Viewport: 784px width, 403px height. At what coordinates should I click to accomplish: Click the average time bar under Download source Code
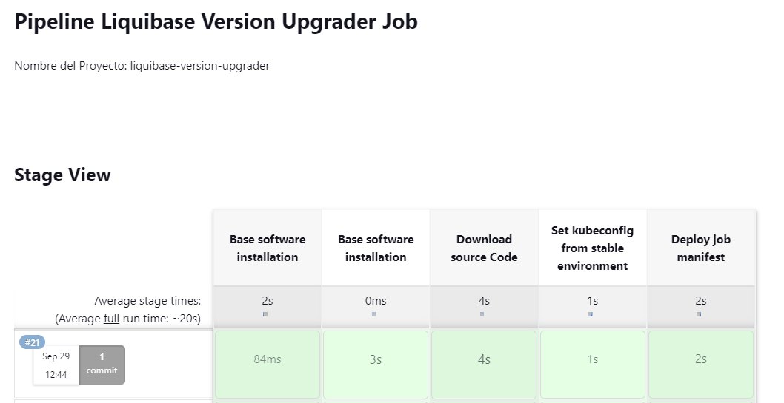click(482, 314)
